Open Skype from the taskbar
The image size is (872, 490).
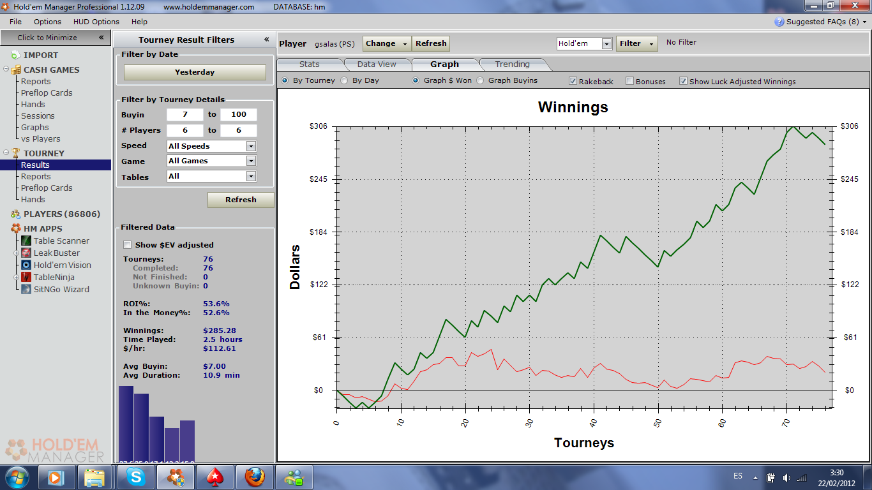[x=135, y=477]
